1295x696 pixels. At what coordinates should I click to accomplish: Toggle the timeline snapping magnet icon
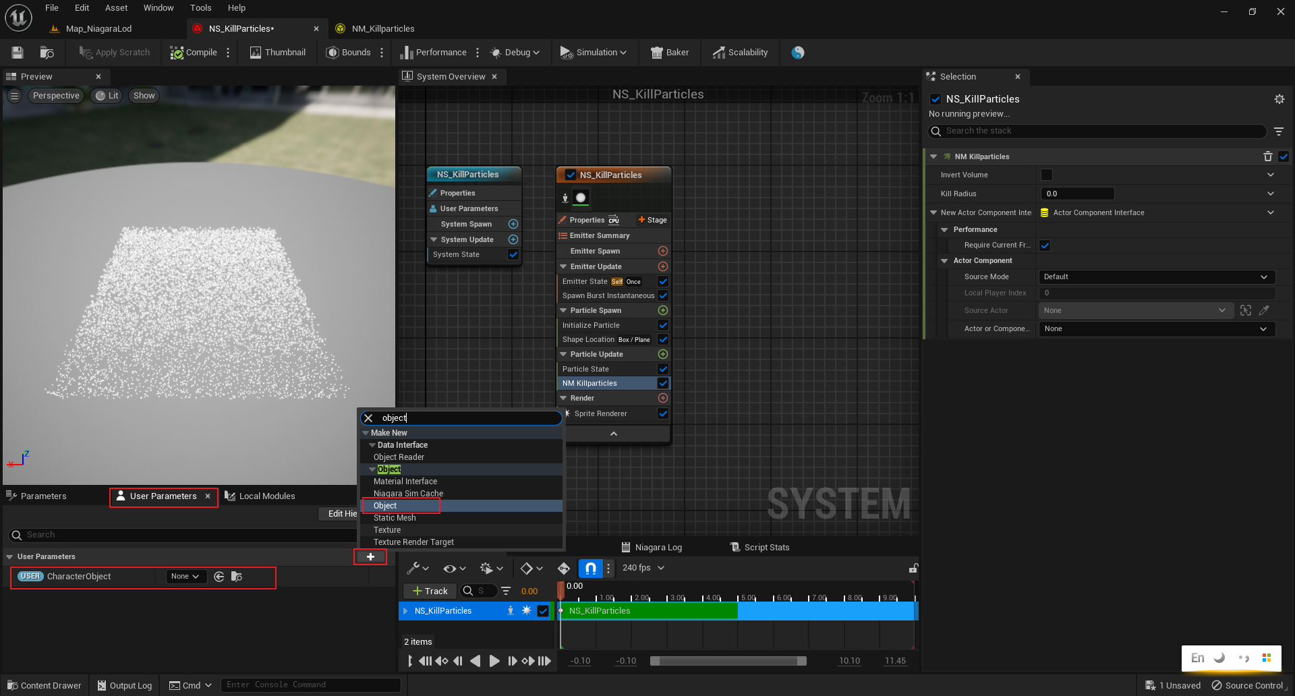[590, 569]
